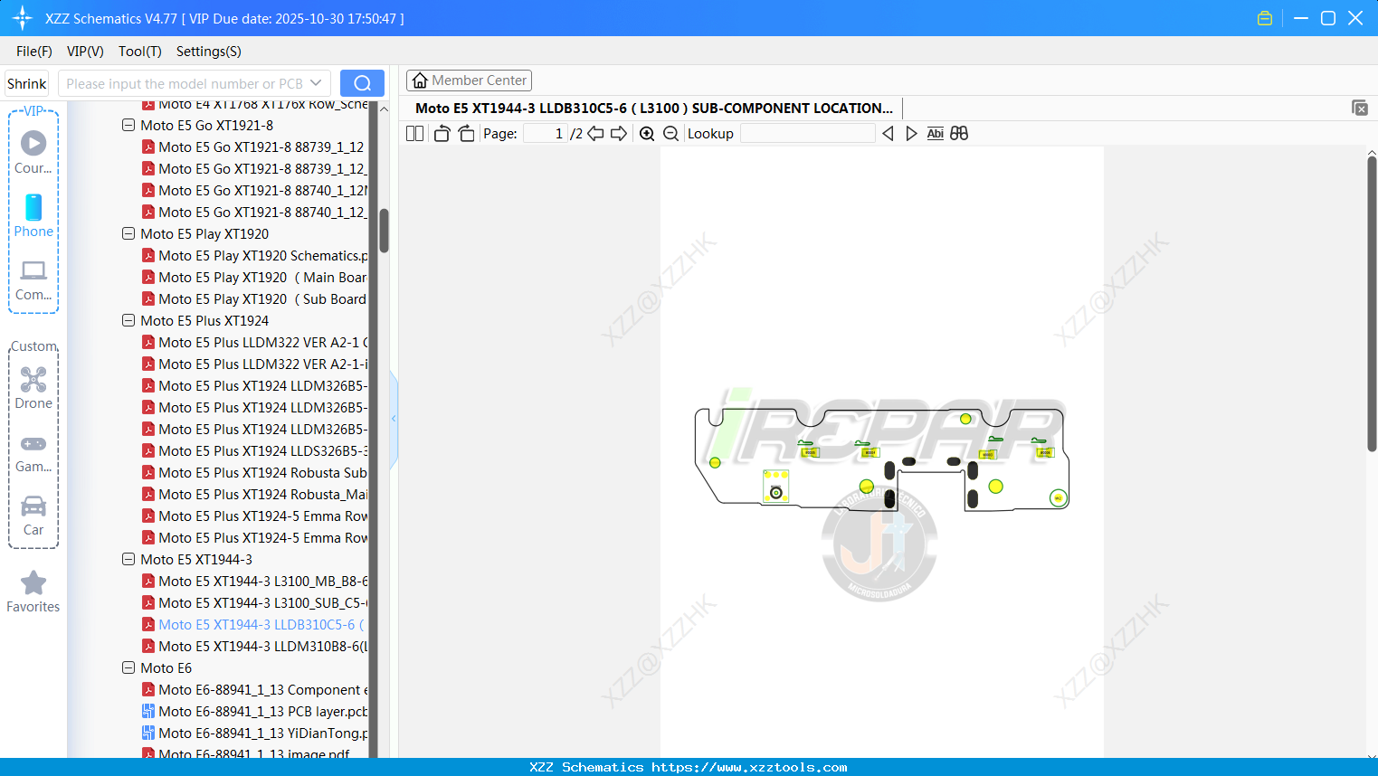Click the model number or PCB input
This screenshot has height=776, width=1378.
185,83
